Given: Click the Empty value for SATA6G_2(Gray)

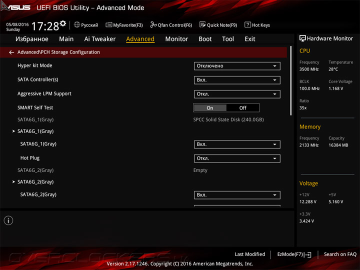Looking at the screenshot, I should click(200, 170).
